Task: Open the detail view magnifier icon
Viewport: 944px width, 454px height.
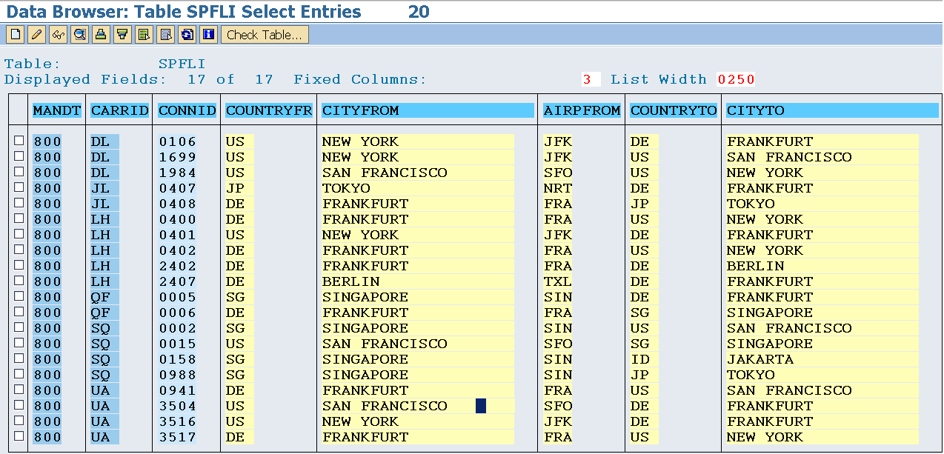Action: (79, 34)
